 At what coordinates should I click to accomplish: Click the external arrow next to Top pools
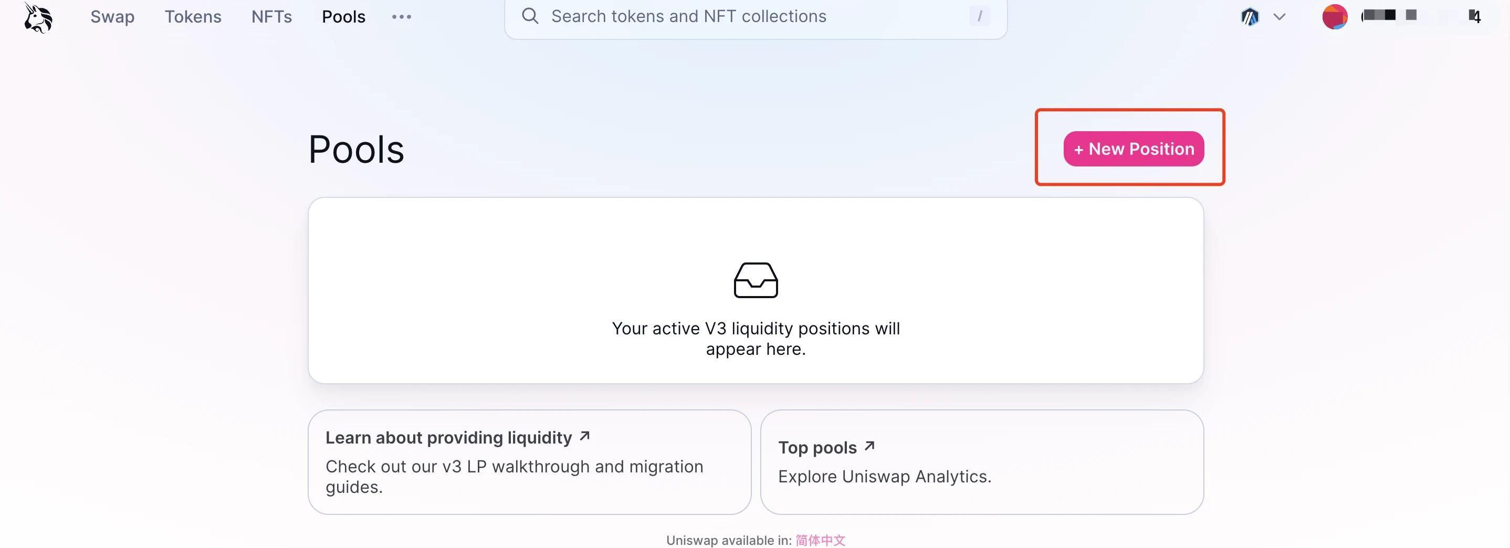[x=869, y=447]
